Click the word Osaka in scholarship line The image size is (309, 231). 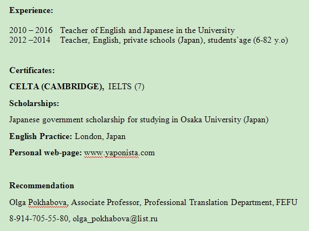point(191,120)
